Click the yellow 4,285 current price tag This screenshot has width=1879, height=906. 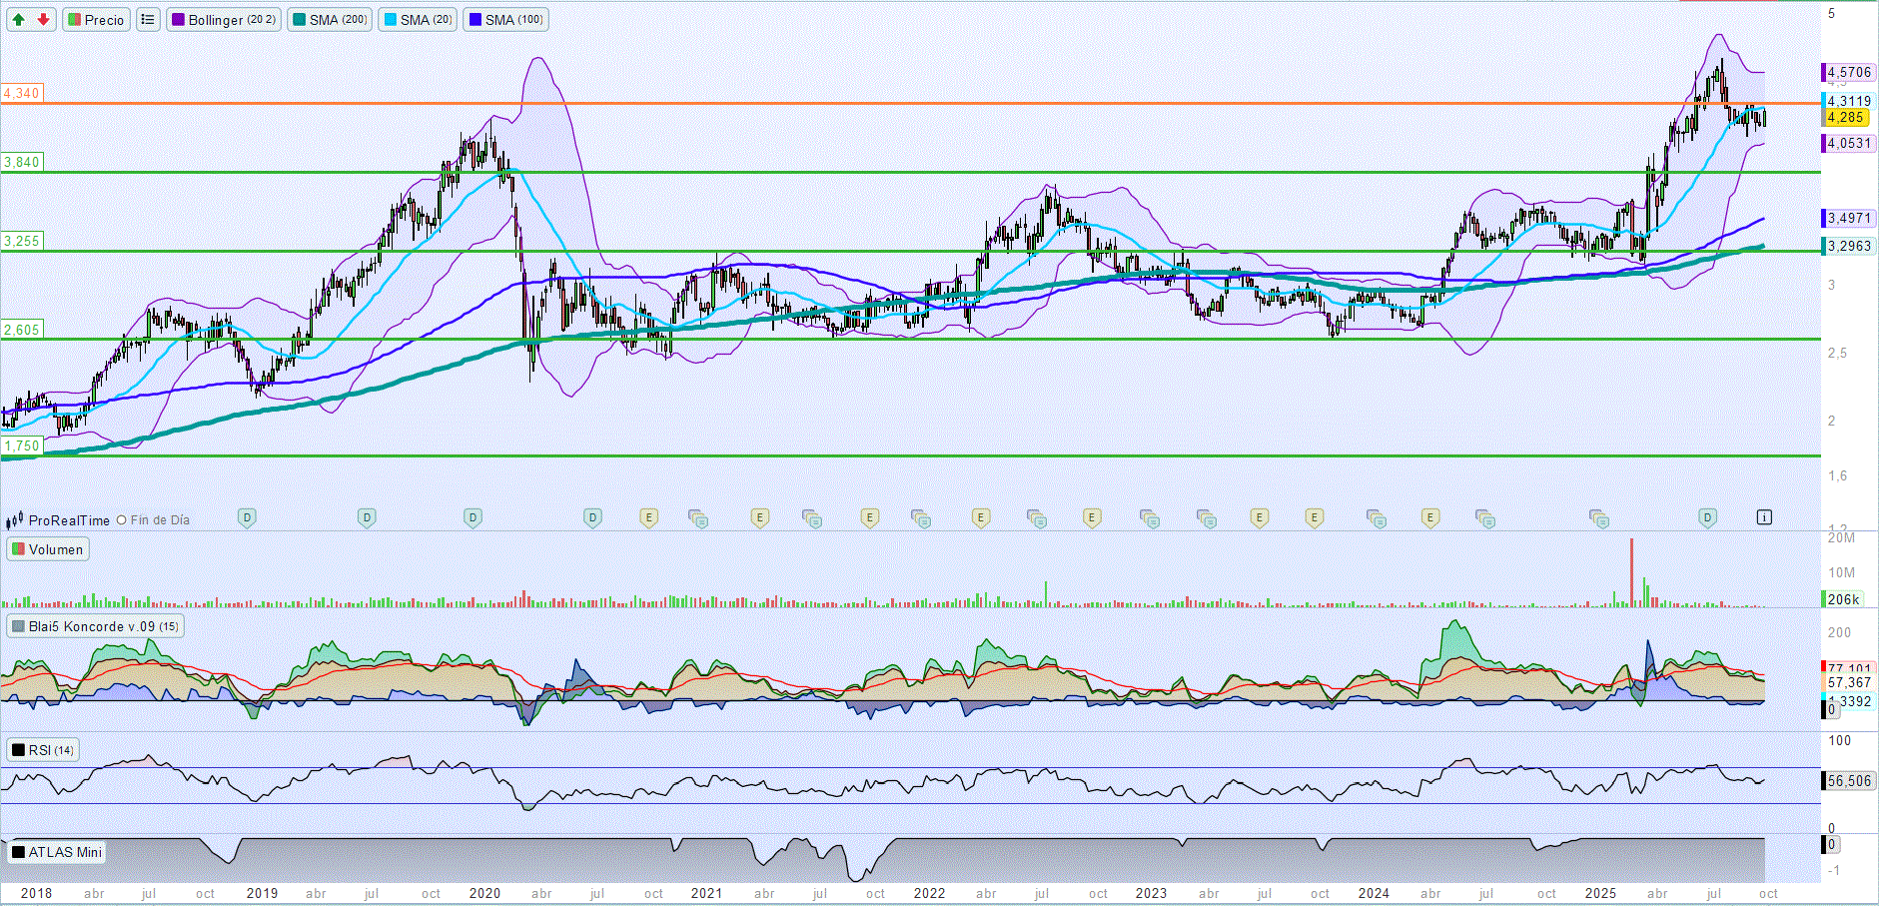1846,118
